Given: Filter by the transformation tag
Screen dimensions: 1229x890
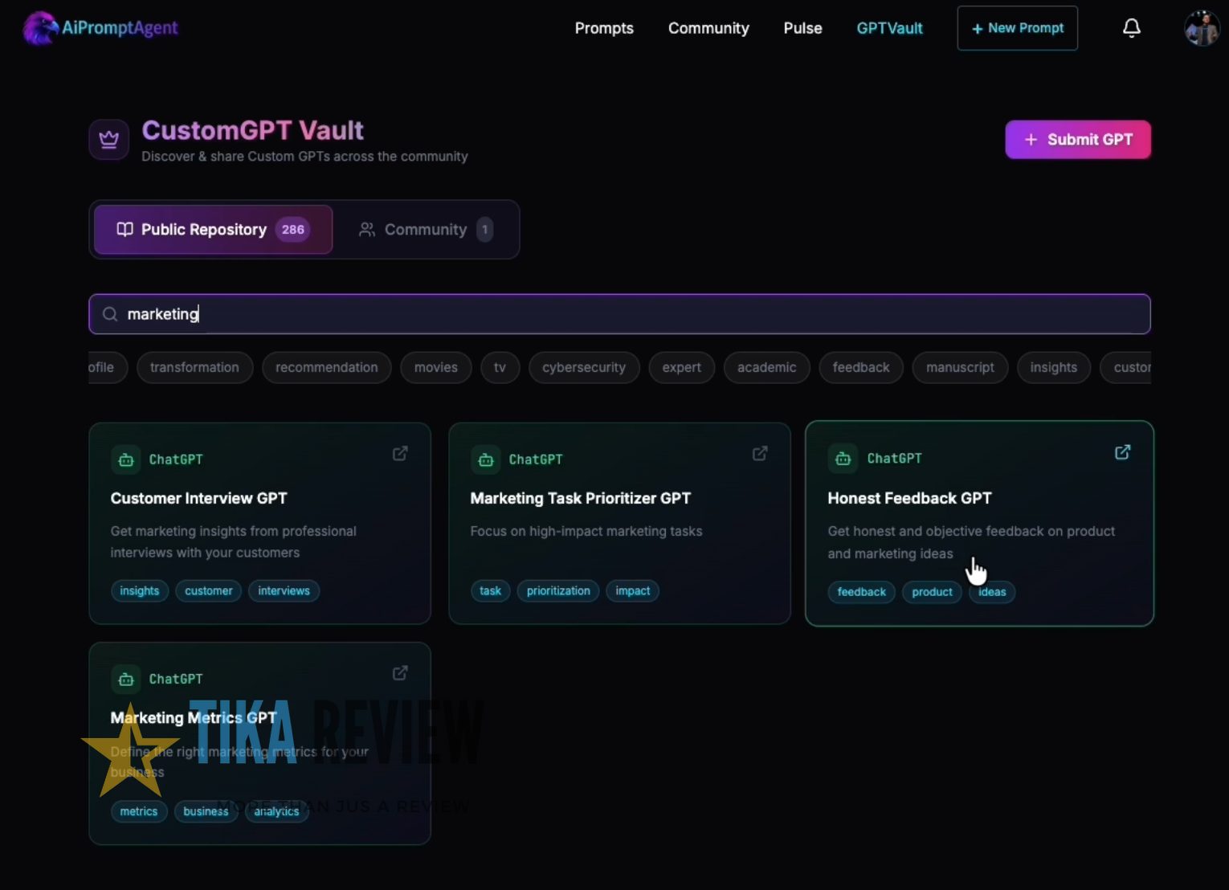Looking at the screenshot, I should pyautogui.click(x=194, y=368).
